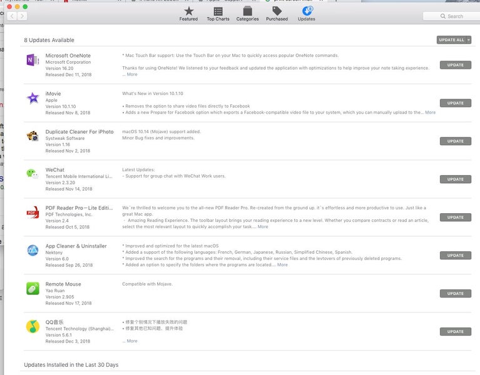Update Duplicate Cleaner For iPhoto
The width and height of the screenshot is (480, 375).
click(455, 141)
